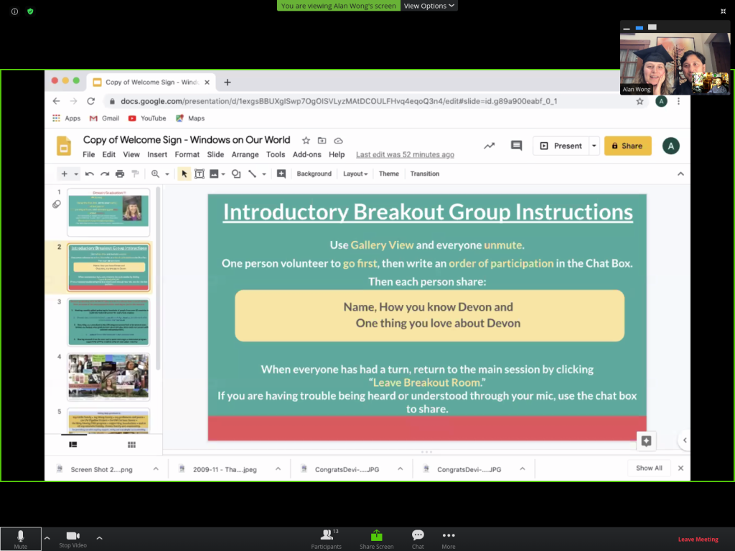Screen dimensions: 735x551
Task: Open Zoom Participants panel
Action: click(x=327, y=537)
